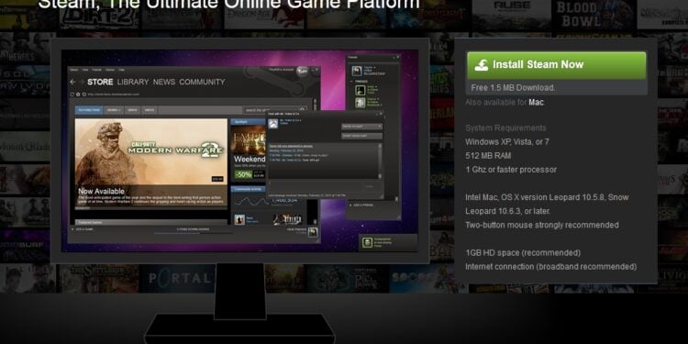The height and width of the screenshot is (344, 688).
Task: Click your own avatar in Friends window
Action: [357, 71]
